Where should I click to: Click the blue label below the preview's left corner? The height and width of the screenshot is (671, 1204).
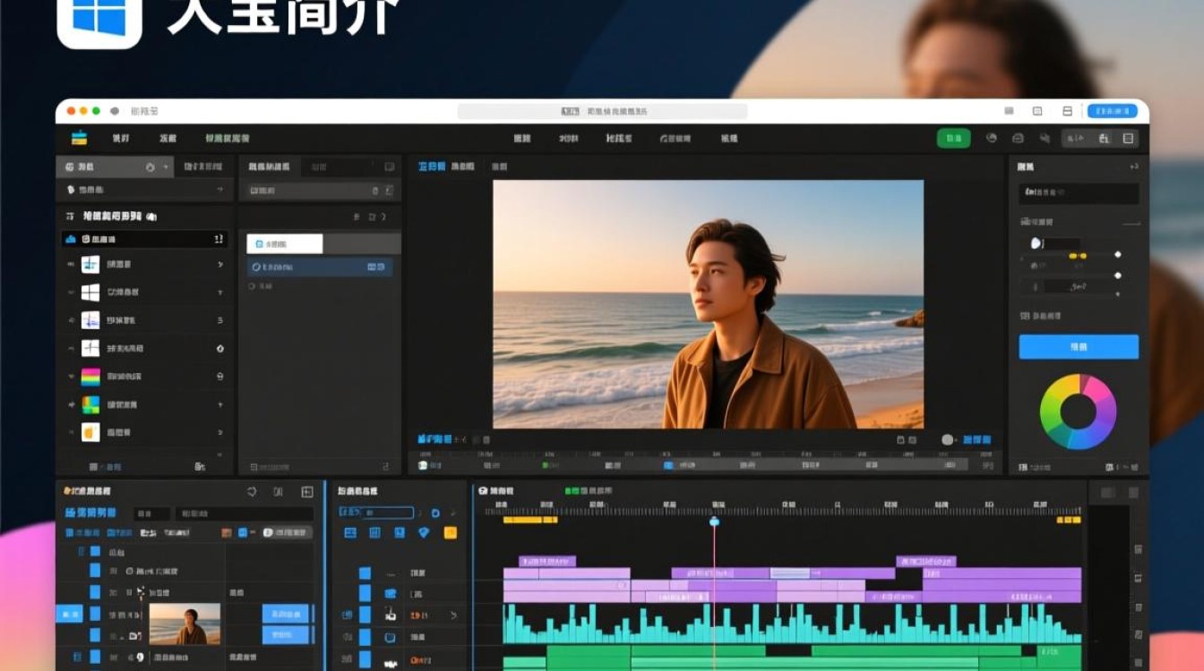(434, 439)
